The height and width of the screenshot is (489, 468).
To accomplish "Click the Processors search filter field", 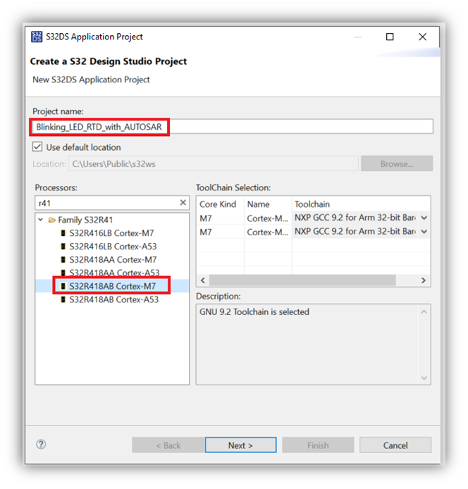I will (106, 203).
